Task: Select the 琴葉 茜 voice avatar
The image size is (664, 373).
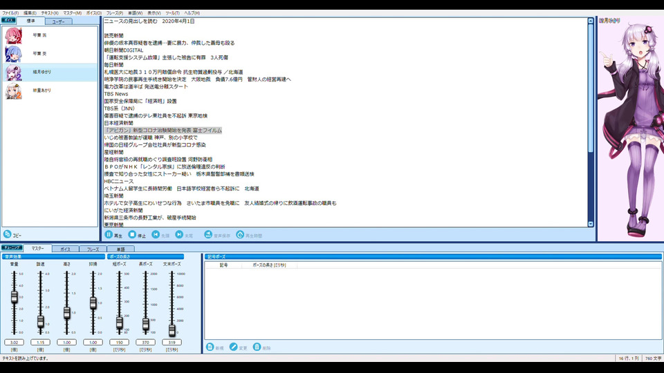Action: click(x=13, y=35)
